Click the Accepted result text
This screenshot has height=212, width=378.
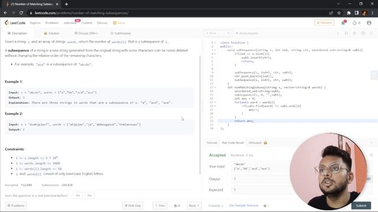217,155
